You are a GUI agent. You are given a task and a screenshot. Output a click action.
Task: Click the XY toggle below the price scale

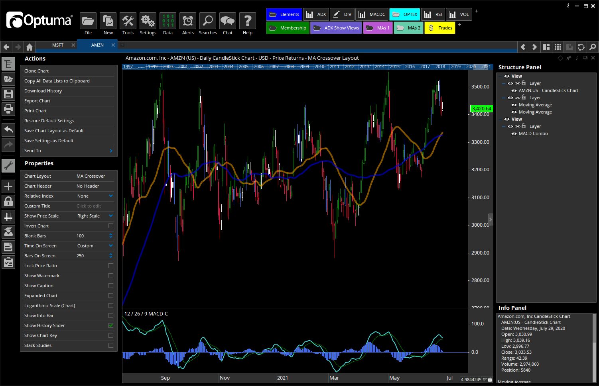(485, 380)
